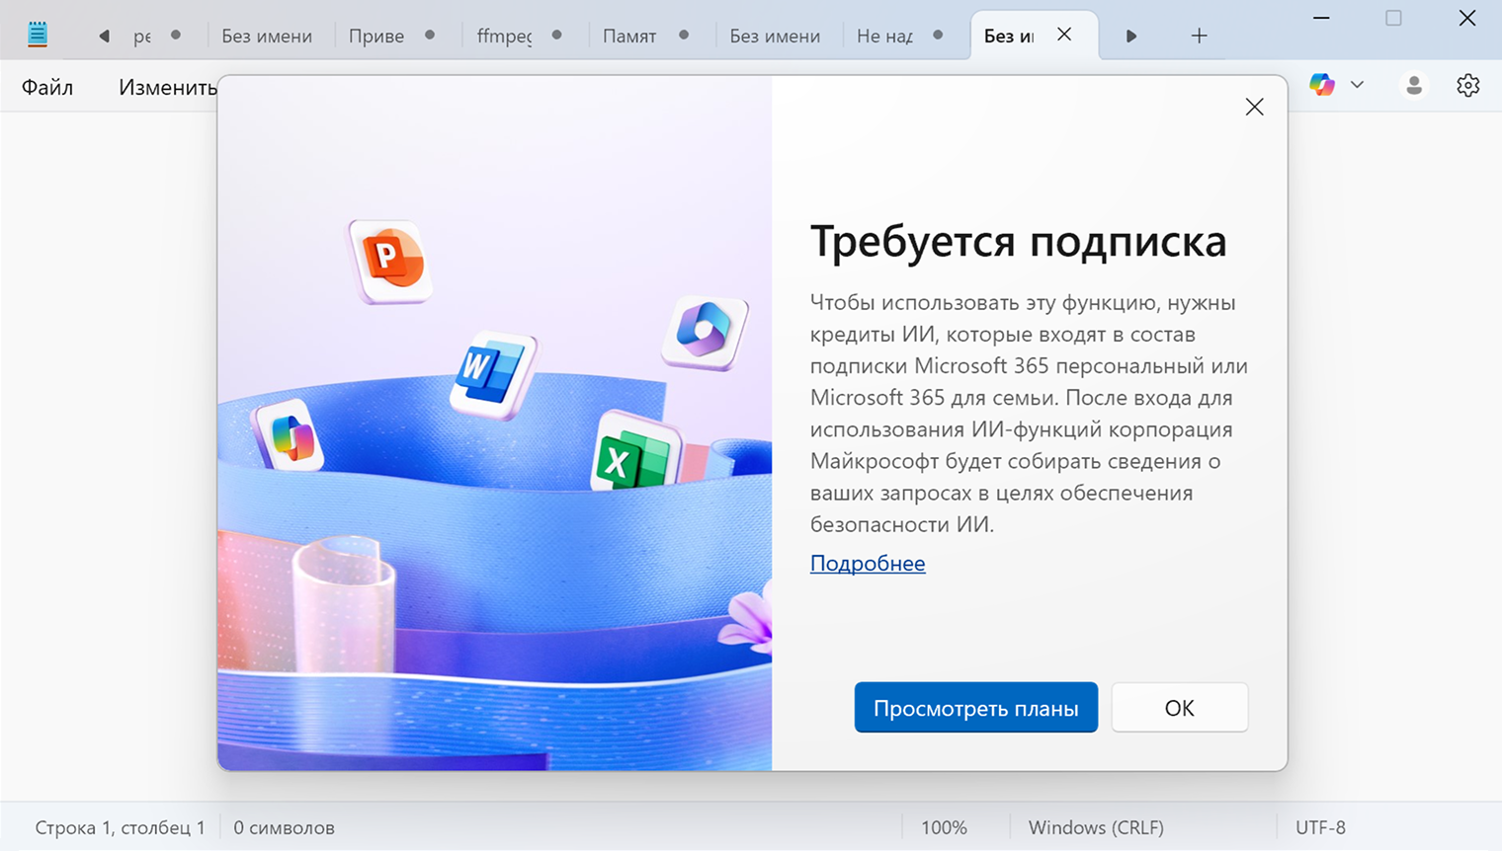Image resolution: width=1502 pixels, height=851 pixels.
Task: Add a new tab with the plus button
Action: tap(1199, 36)
